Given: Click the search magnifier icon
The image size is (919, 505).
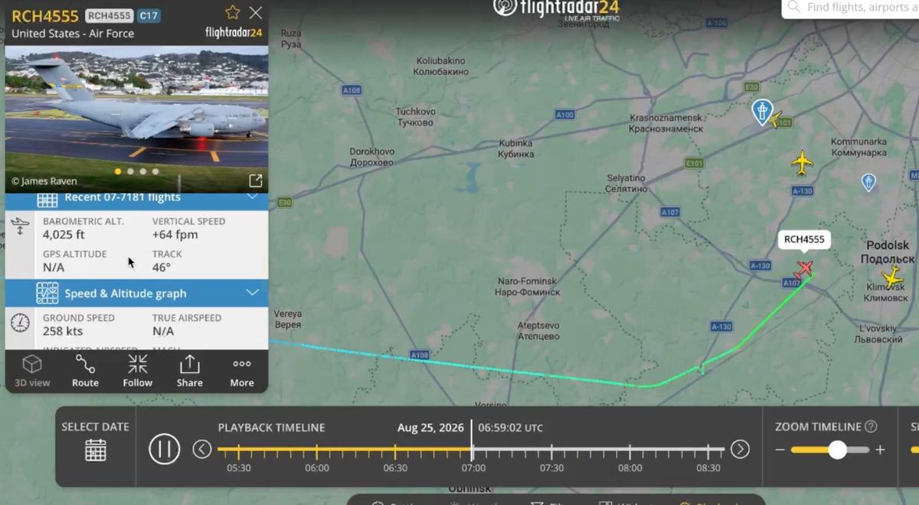Looking at the screenshot, I should pyautogui.click(x=794, y=7).
